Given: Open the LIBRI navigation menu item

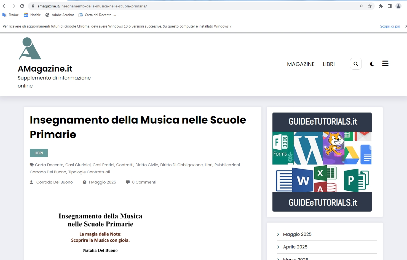Looking at the screenshot, I should click(x=329, y=64).
